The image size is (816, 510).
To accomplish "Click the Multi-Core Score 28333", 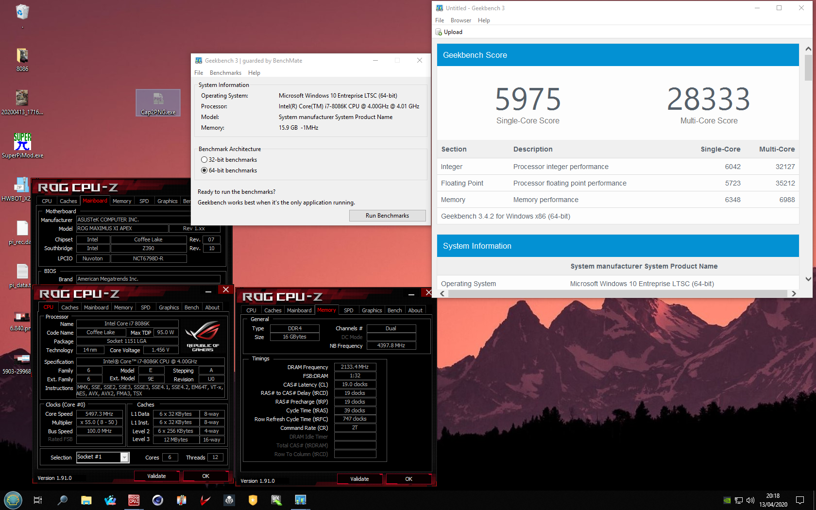I will tap(709, 100).
